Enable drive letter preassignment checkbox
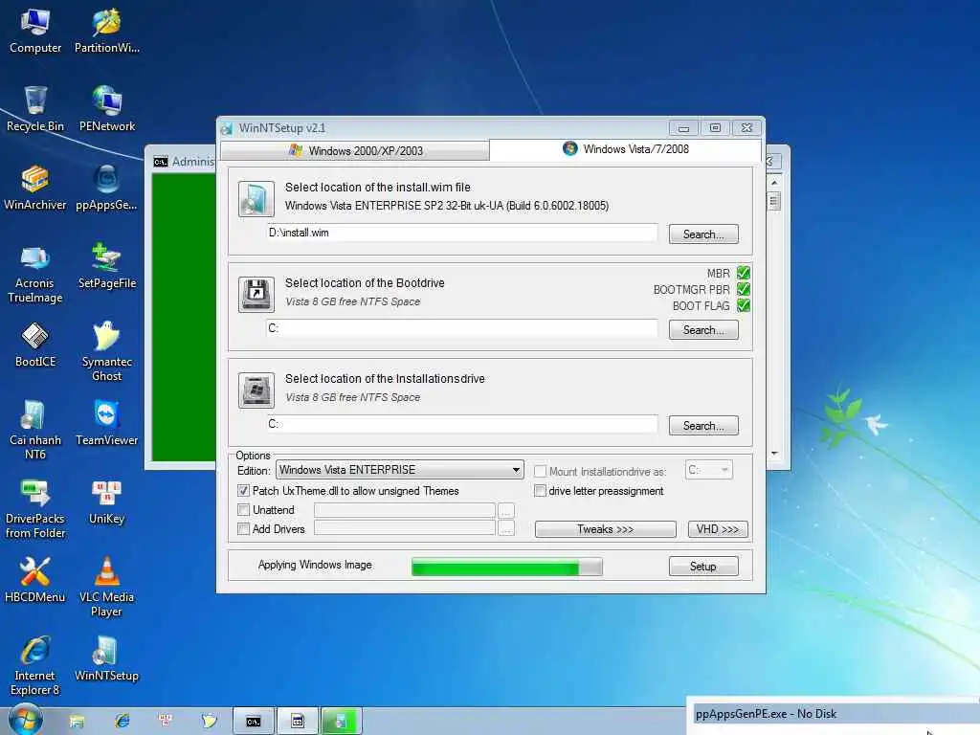The width and height of the screenshot is (980, 735). click(541, 491)
